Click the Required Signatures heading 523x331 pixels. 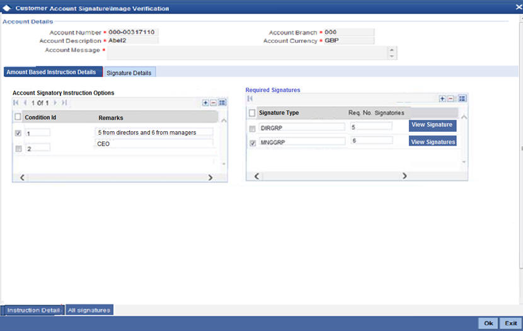(x=273, y=90)
